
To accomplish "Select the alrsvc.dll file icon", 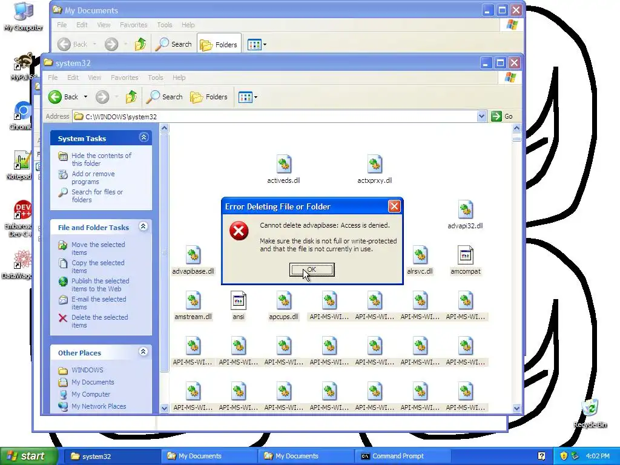I will [x=420, y=255].
